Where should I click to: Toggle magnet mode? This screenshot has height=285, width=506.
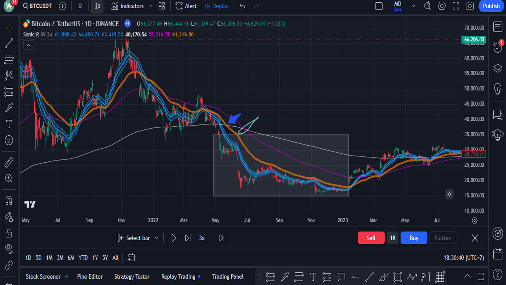click(9, 200)
